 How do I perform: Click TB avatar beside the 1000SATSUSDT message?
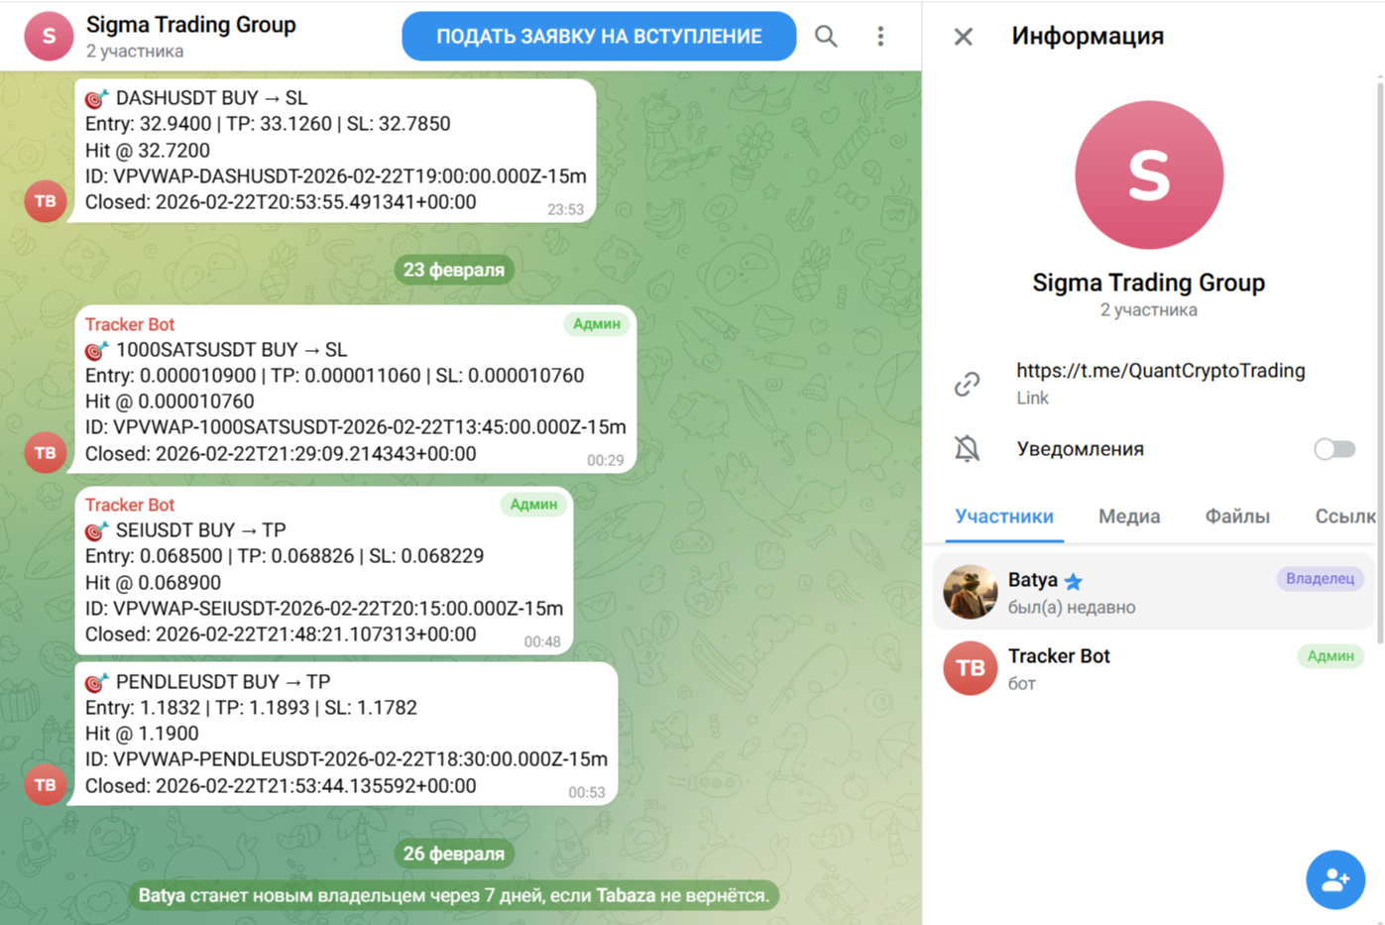tap(46, 453)
